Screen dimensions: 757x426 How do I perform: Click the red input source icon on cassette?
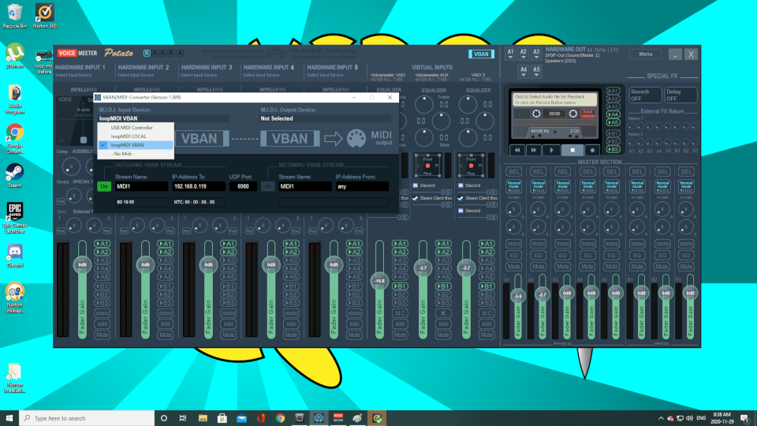pyautogui.click(x=587, y=114)
